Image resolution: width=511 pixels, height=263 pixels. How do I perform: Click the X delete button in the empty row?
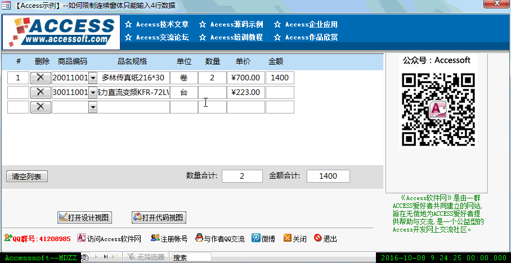point(41,107)
